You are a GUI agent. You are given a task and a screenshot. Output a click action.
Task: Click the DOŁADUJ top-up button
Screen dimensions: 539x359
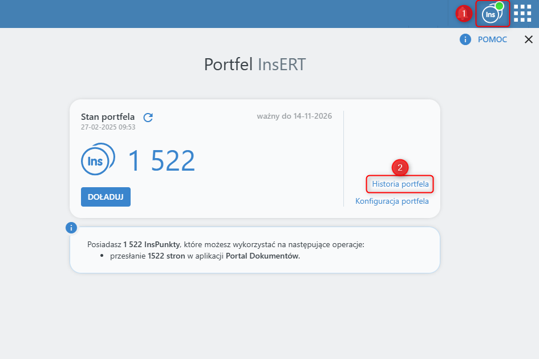point(106,197)
